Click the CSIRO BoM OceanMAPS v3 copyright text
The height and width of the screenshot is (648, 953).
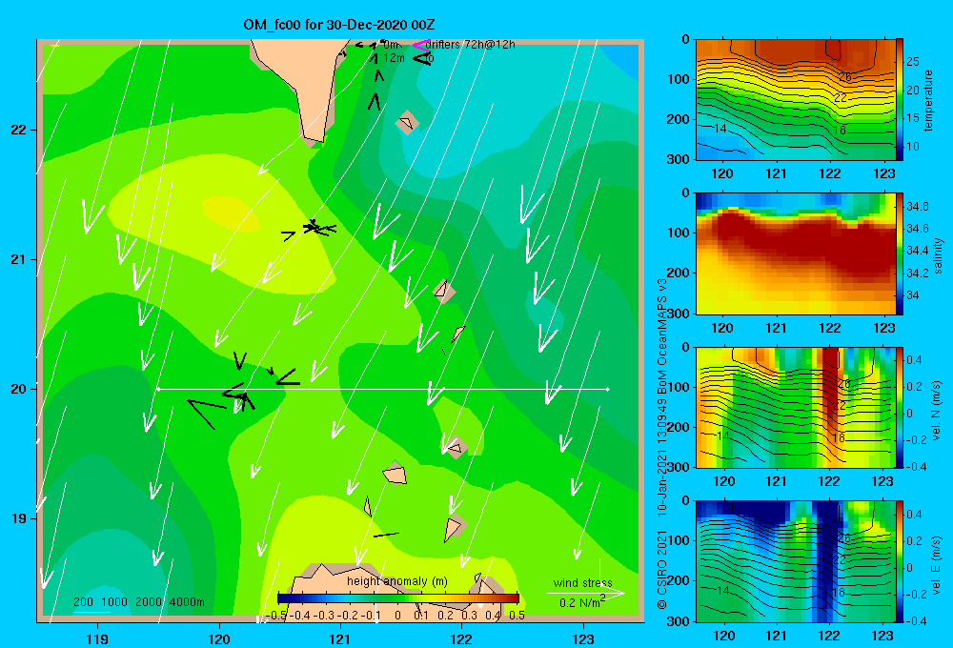pyautogui.click(x=662, y=444)
